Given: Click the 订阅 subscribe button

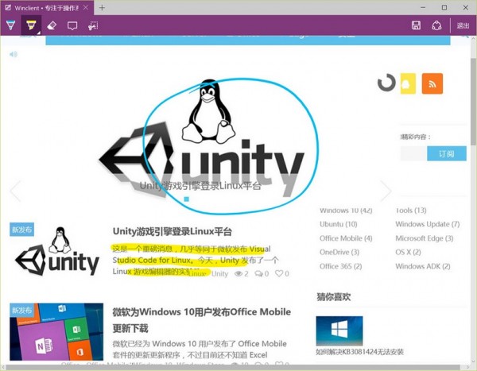Looking at the screenshot, I should tap(447, 153).
